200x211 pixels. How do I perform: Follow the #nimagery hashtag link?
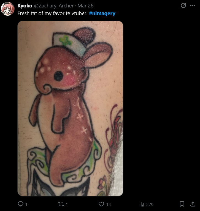pos(102,13)
